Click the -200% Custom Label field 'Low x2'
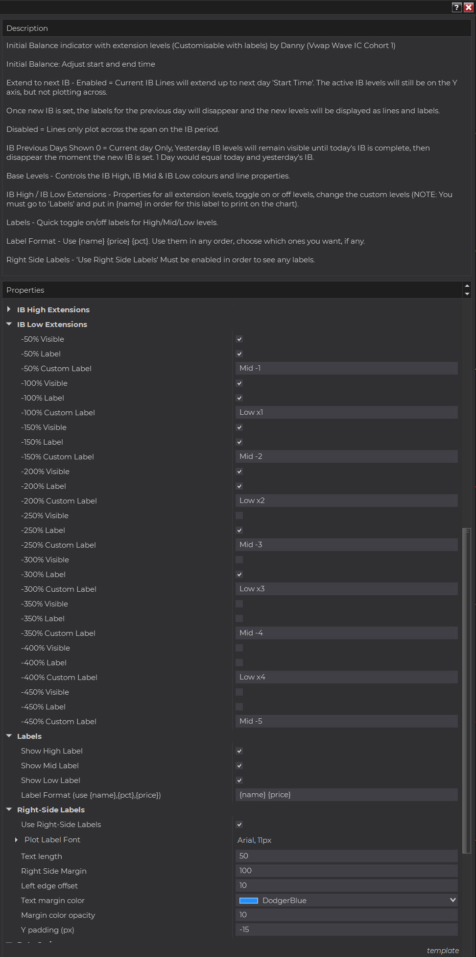476x957 pixels. (x=347, y=501)
